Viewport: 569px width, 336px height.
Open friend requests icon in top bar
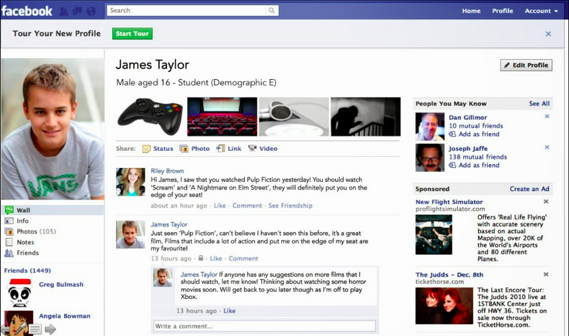coord(63,11)
